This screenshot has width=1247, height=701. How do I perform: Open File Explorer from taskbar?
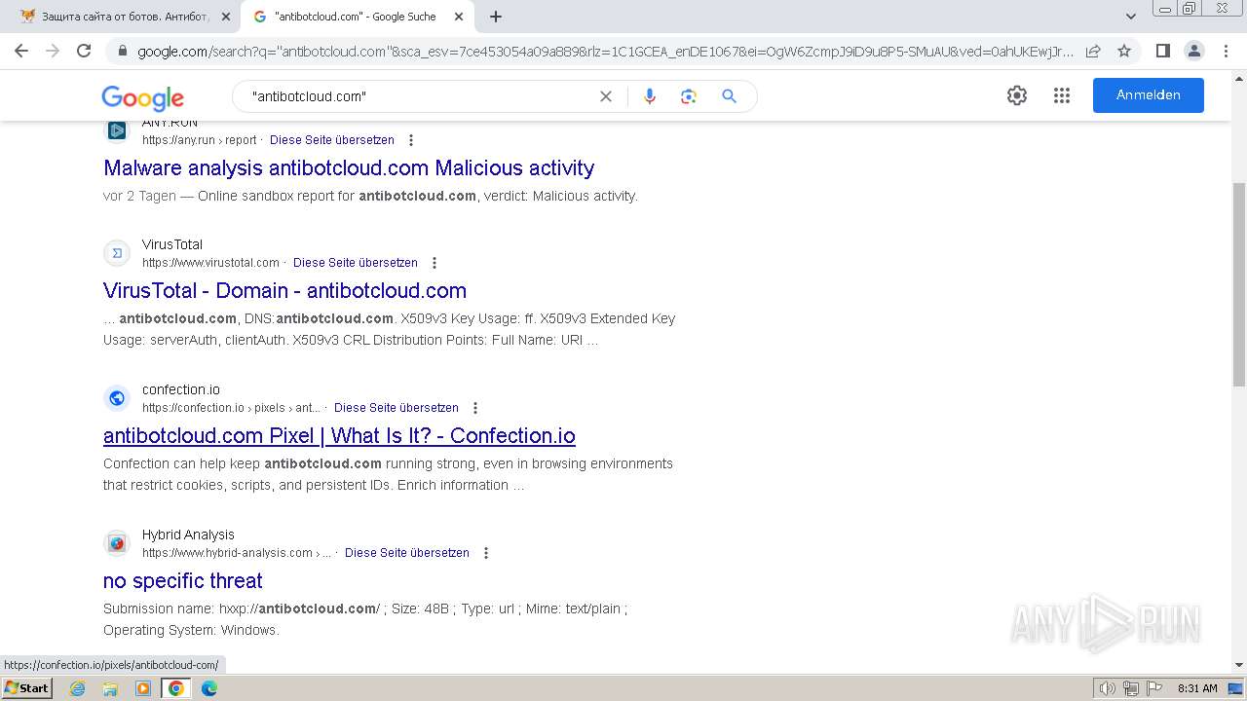pos(110,688)
